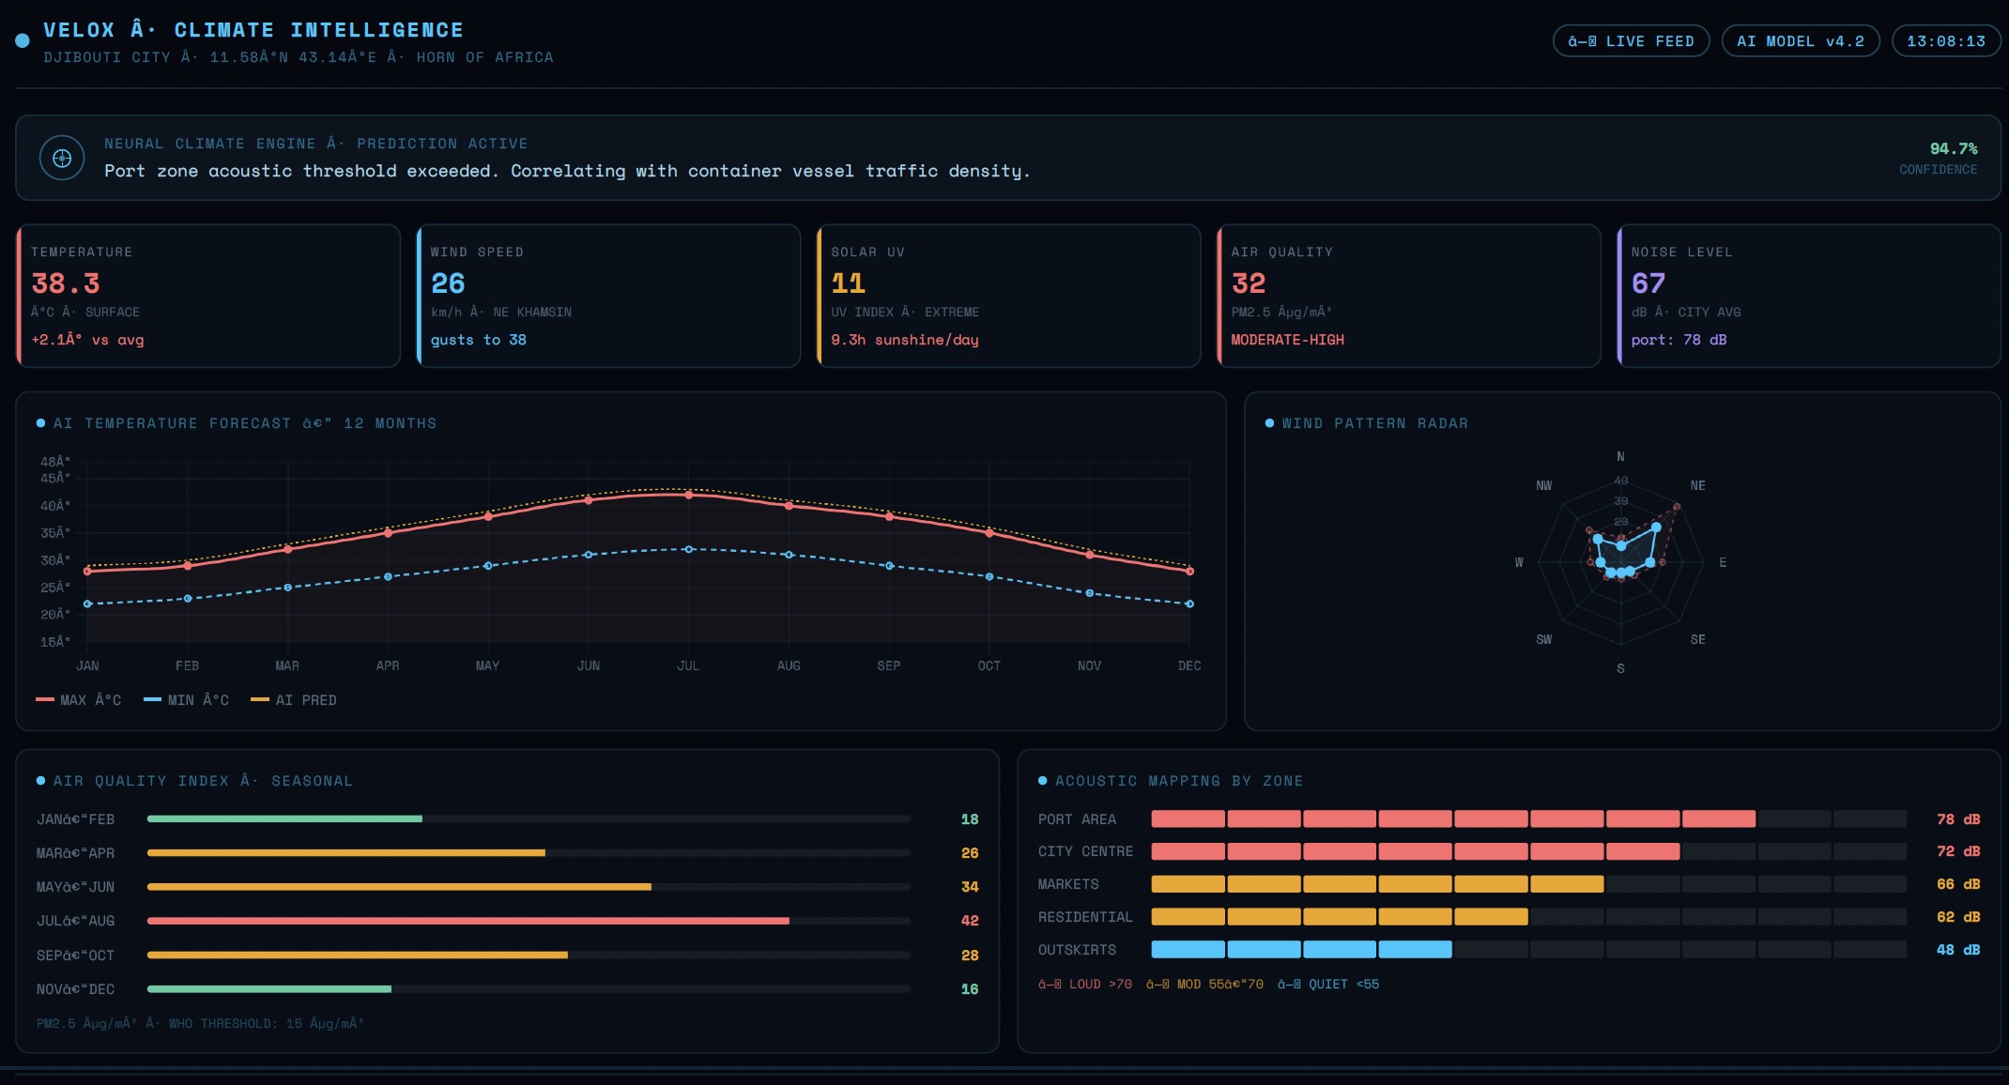Click the dot icon on Wind Pattern Radar header
The image size is (2009, 1085).
(x=1269, y=423)
